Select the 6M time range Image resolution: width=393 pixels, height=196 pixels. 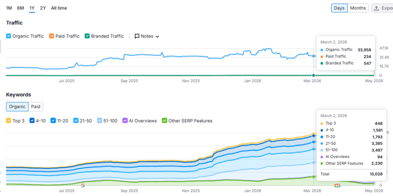(x=21, y=8)
